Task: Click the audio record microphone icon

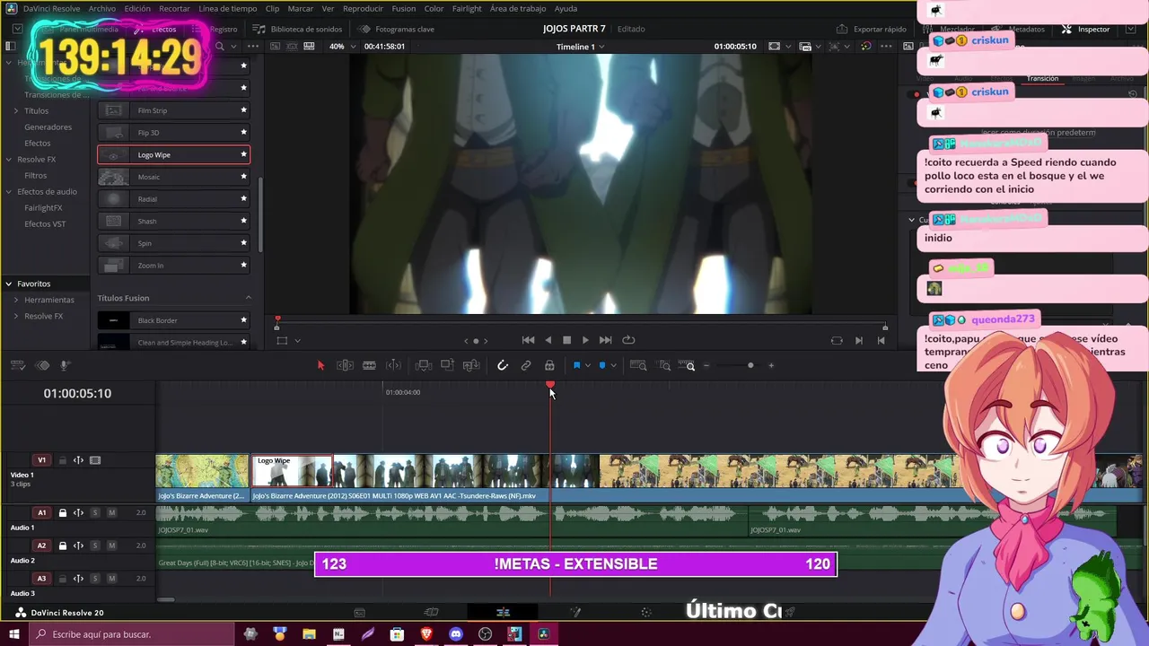Action: [x=65, y=365]
